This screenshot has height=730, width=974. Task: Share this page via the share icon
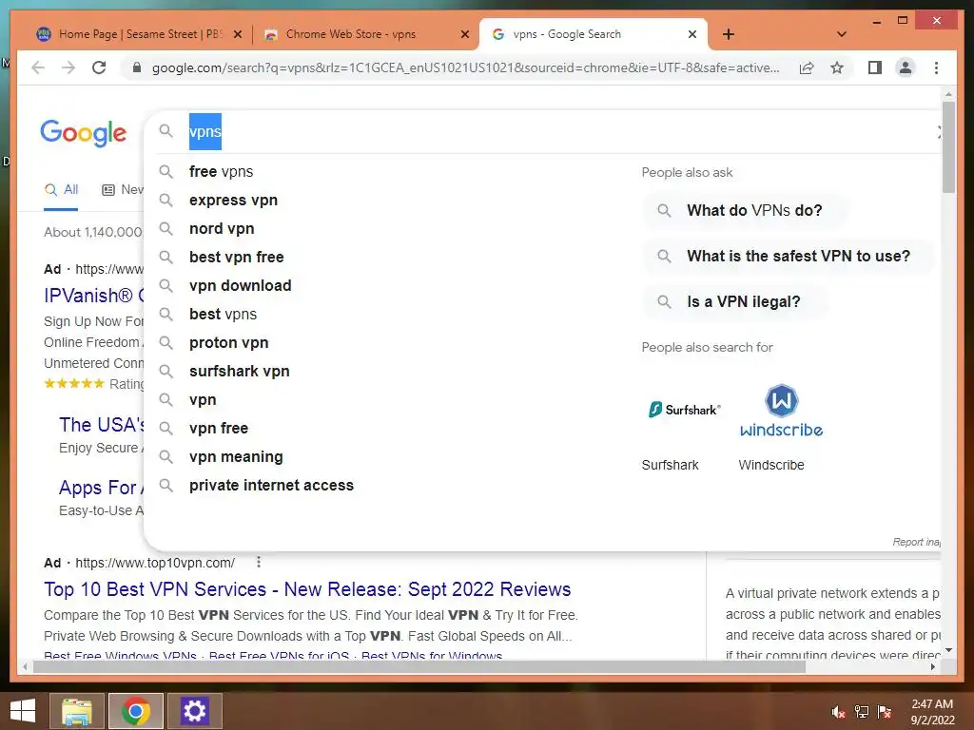(x=807, y=67)
